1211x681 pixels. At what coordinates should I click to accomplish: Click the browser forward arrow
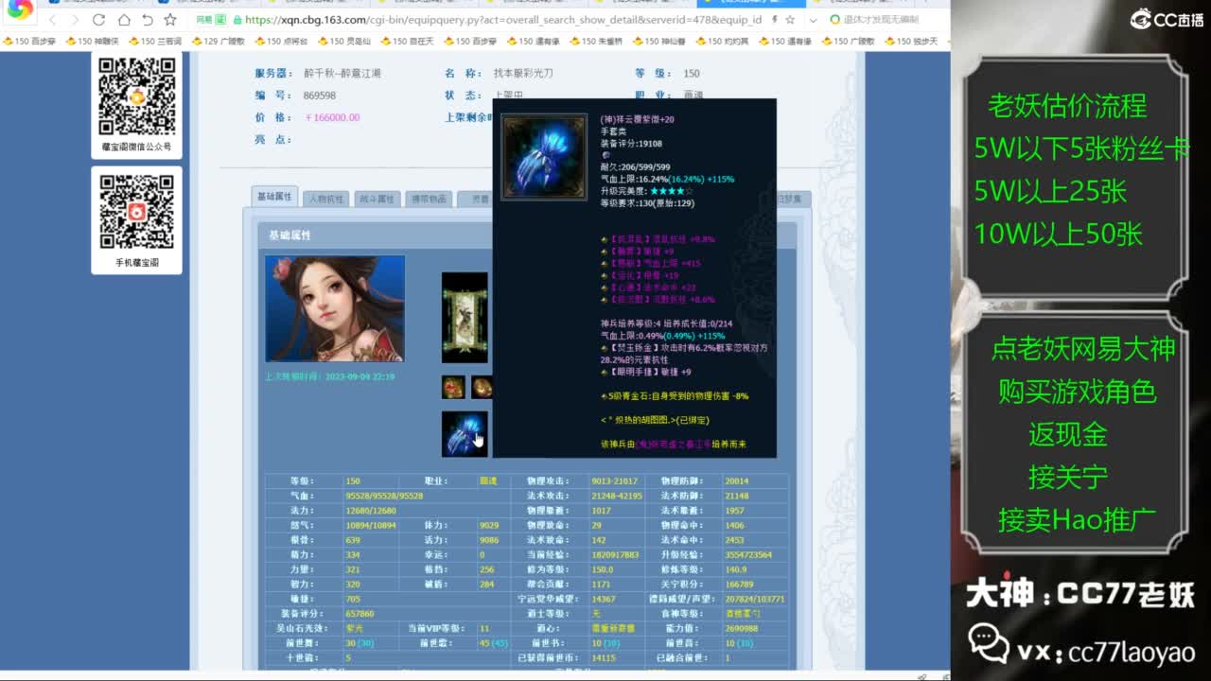[x=75, y=20]
